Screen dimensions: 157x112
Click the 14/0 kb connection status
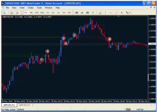pyautogui.click(x=140, y=109)
